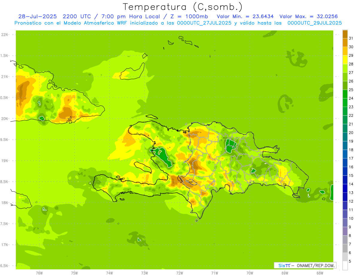Pick the purple legend swatch between 8 and 9
Screen dimensions: 359x277
[x=345, y=231]
